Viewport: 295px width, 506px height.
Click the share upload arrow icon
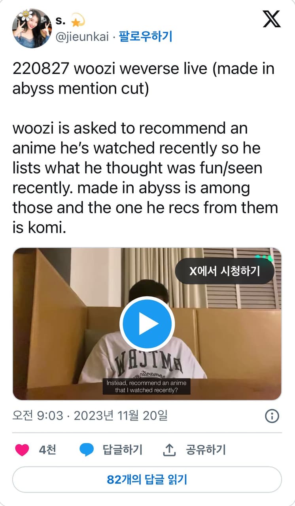[x=169, y=450]
